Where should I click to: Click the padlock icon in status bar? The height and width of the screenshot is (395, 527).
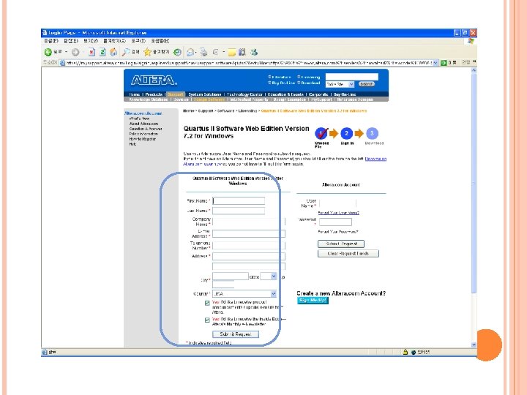coord(405,352)
